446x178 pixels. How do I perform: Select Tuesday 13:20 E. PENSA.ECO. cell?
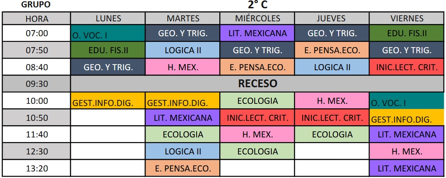[x=183, y=168]
